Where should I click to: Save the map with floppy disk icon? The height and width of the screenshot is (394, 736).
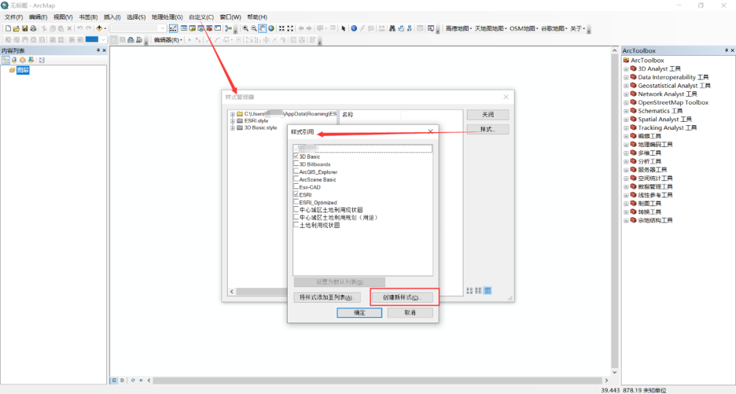click(25, 29)
